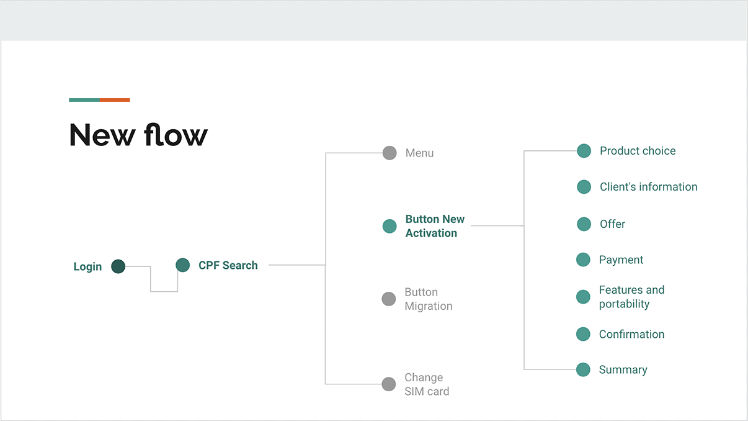The image size is (748, 421).
Task: Click the orange accent bar above title
Action: point(115,100)
